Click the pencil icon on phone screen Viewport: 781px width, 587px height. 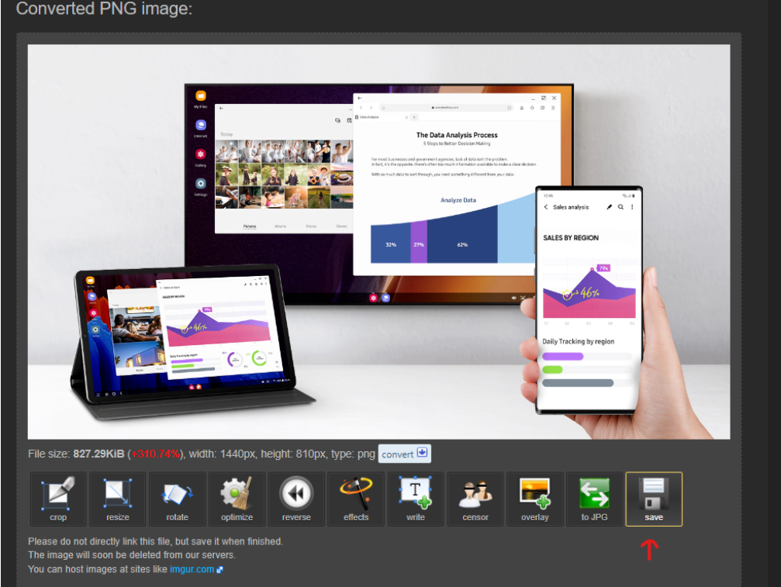click(x=610, y=207)
